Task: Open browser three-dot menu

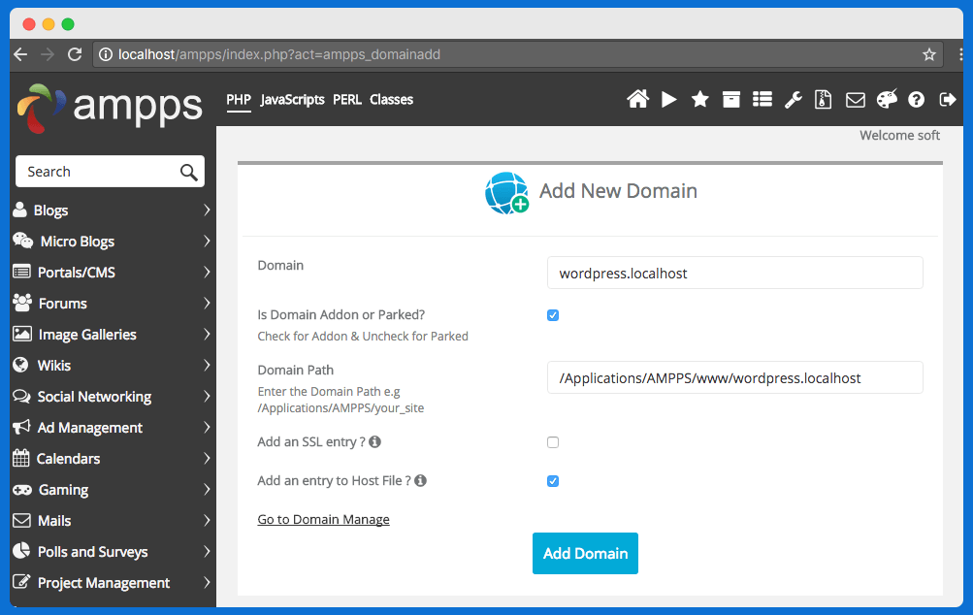Action: click(960, 54)
